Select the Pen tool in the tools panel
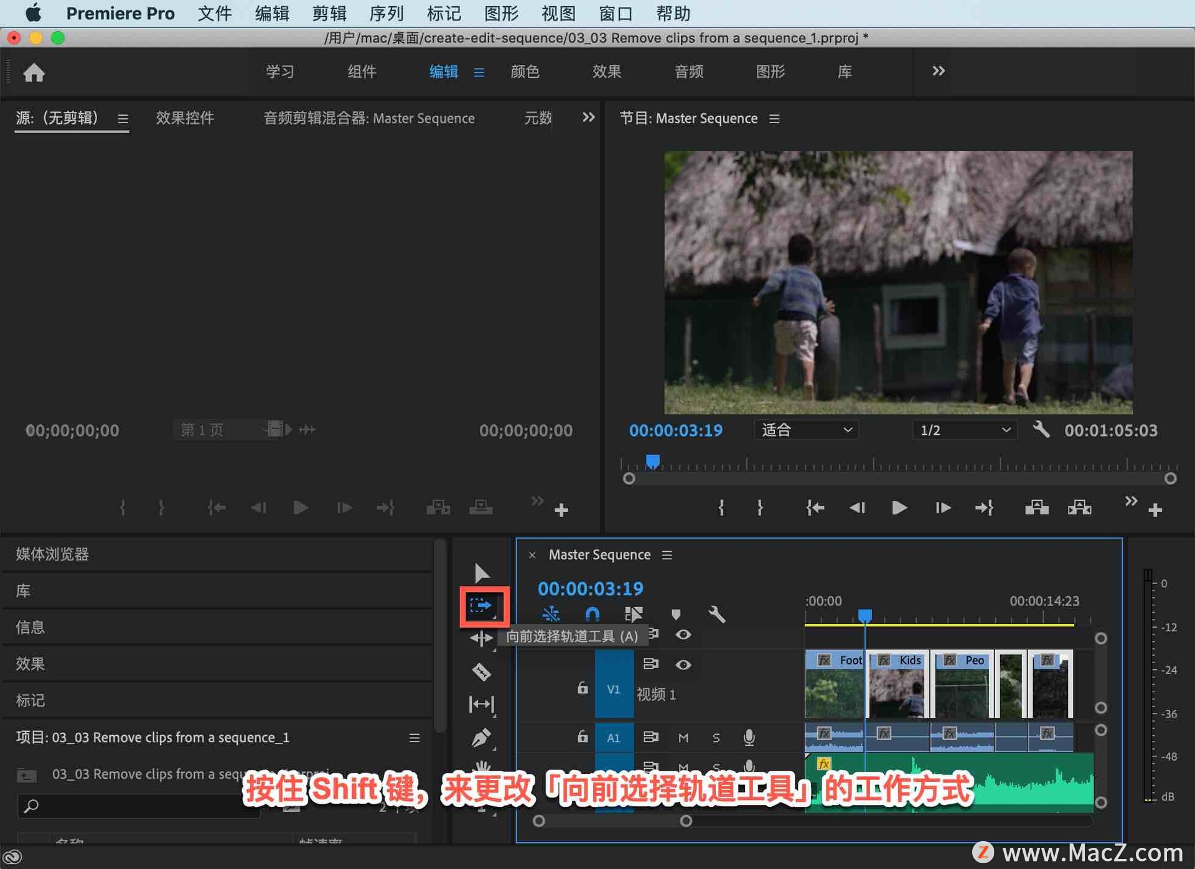1195x869 pixels. (482, 737)
